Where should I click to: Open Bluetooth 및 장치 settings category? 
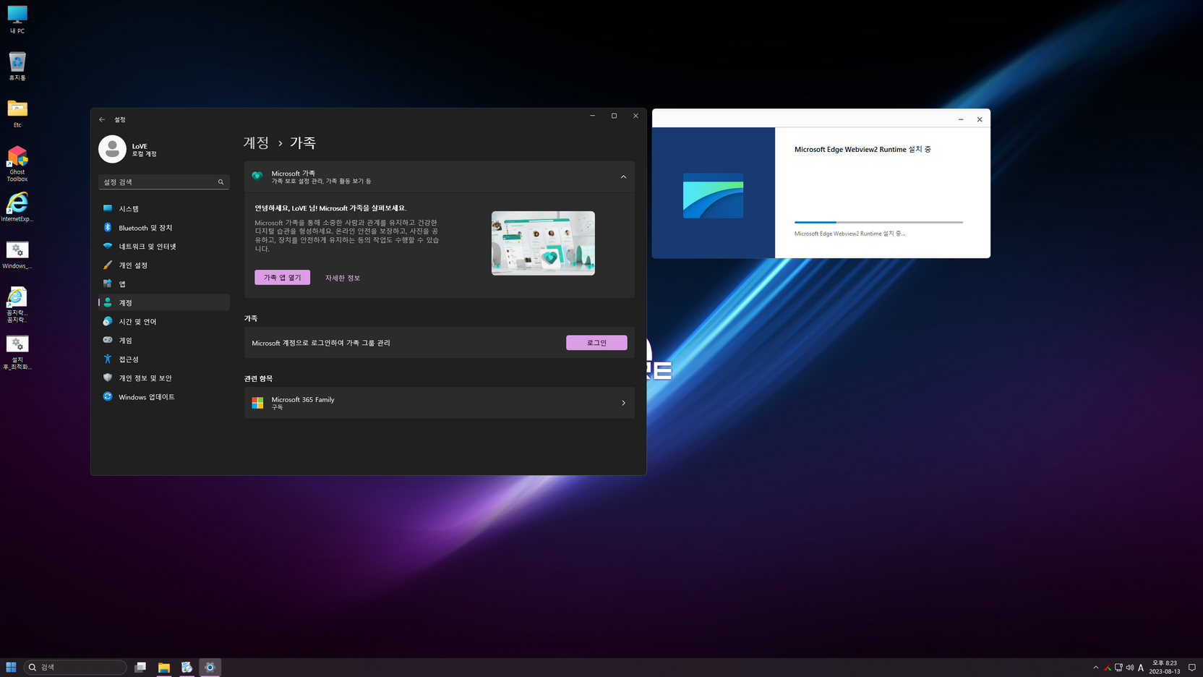tap(164, 227)
